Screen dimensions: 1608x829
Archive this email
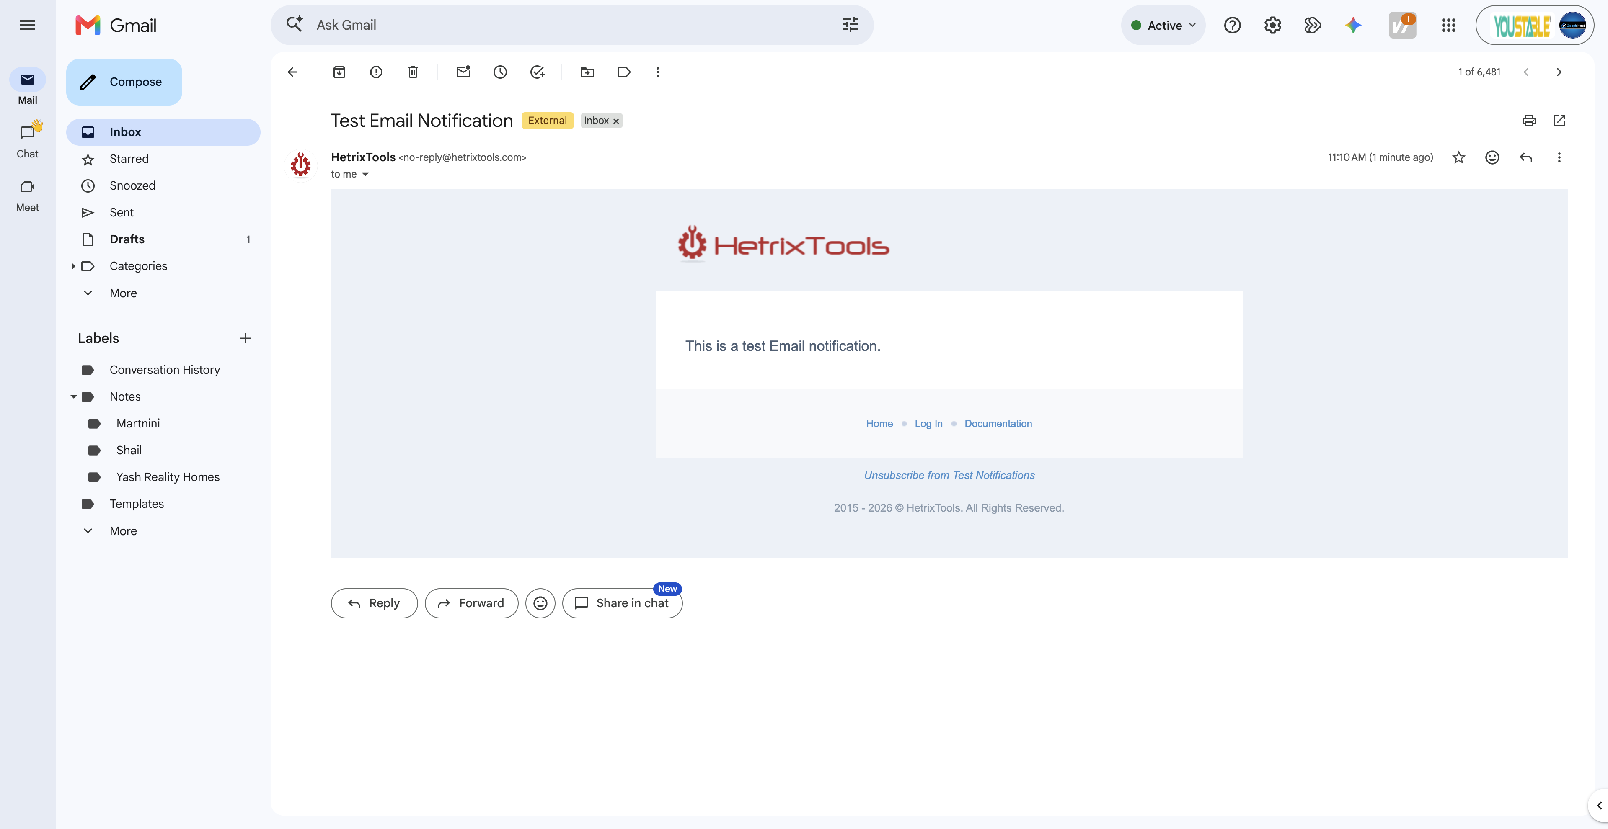point(339,72)
